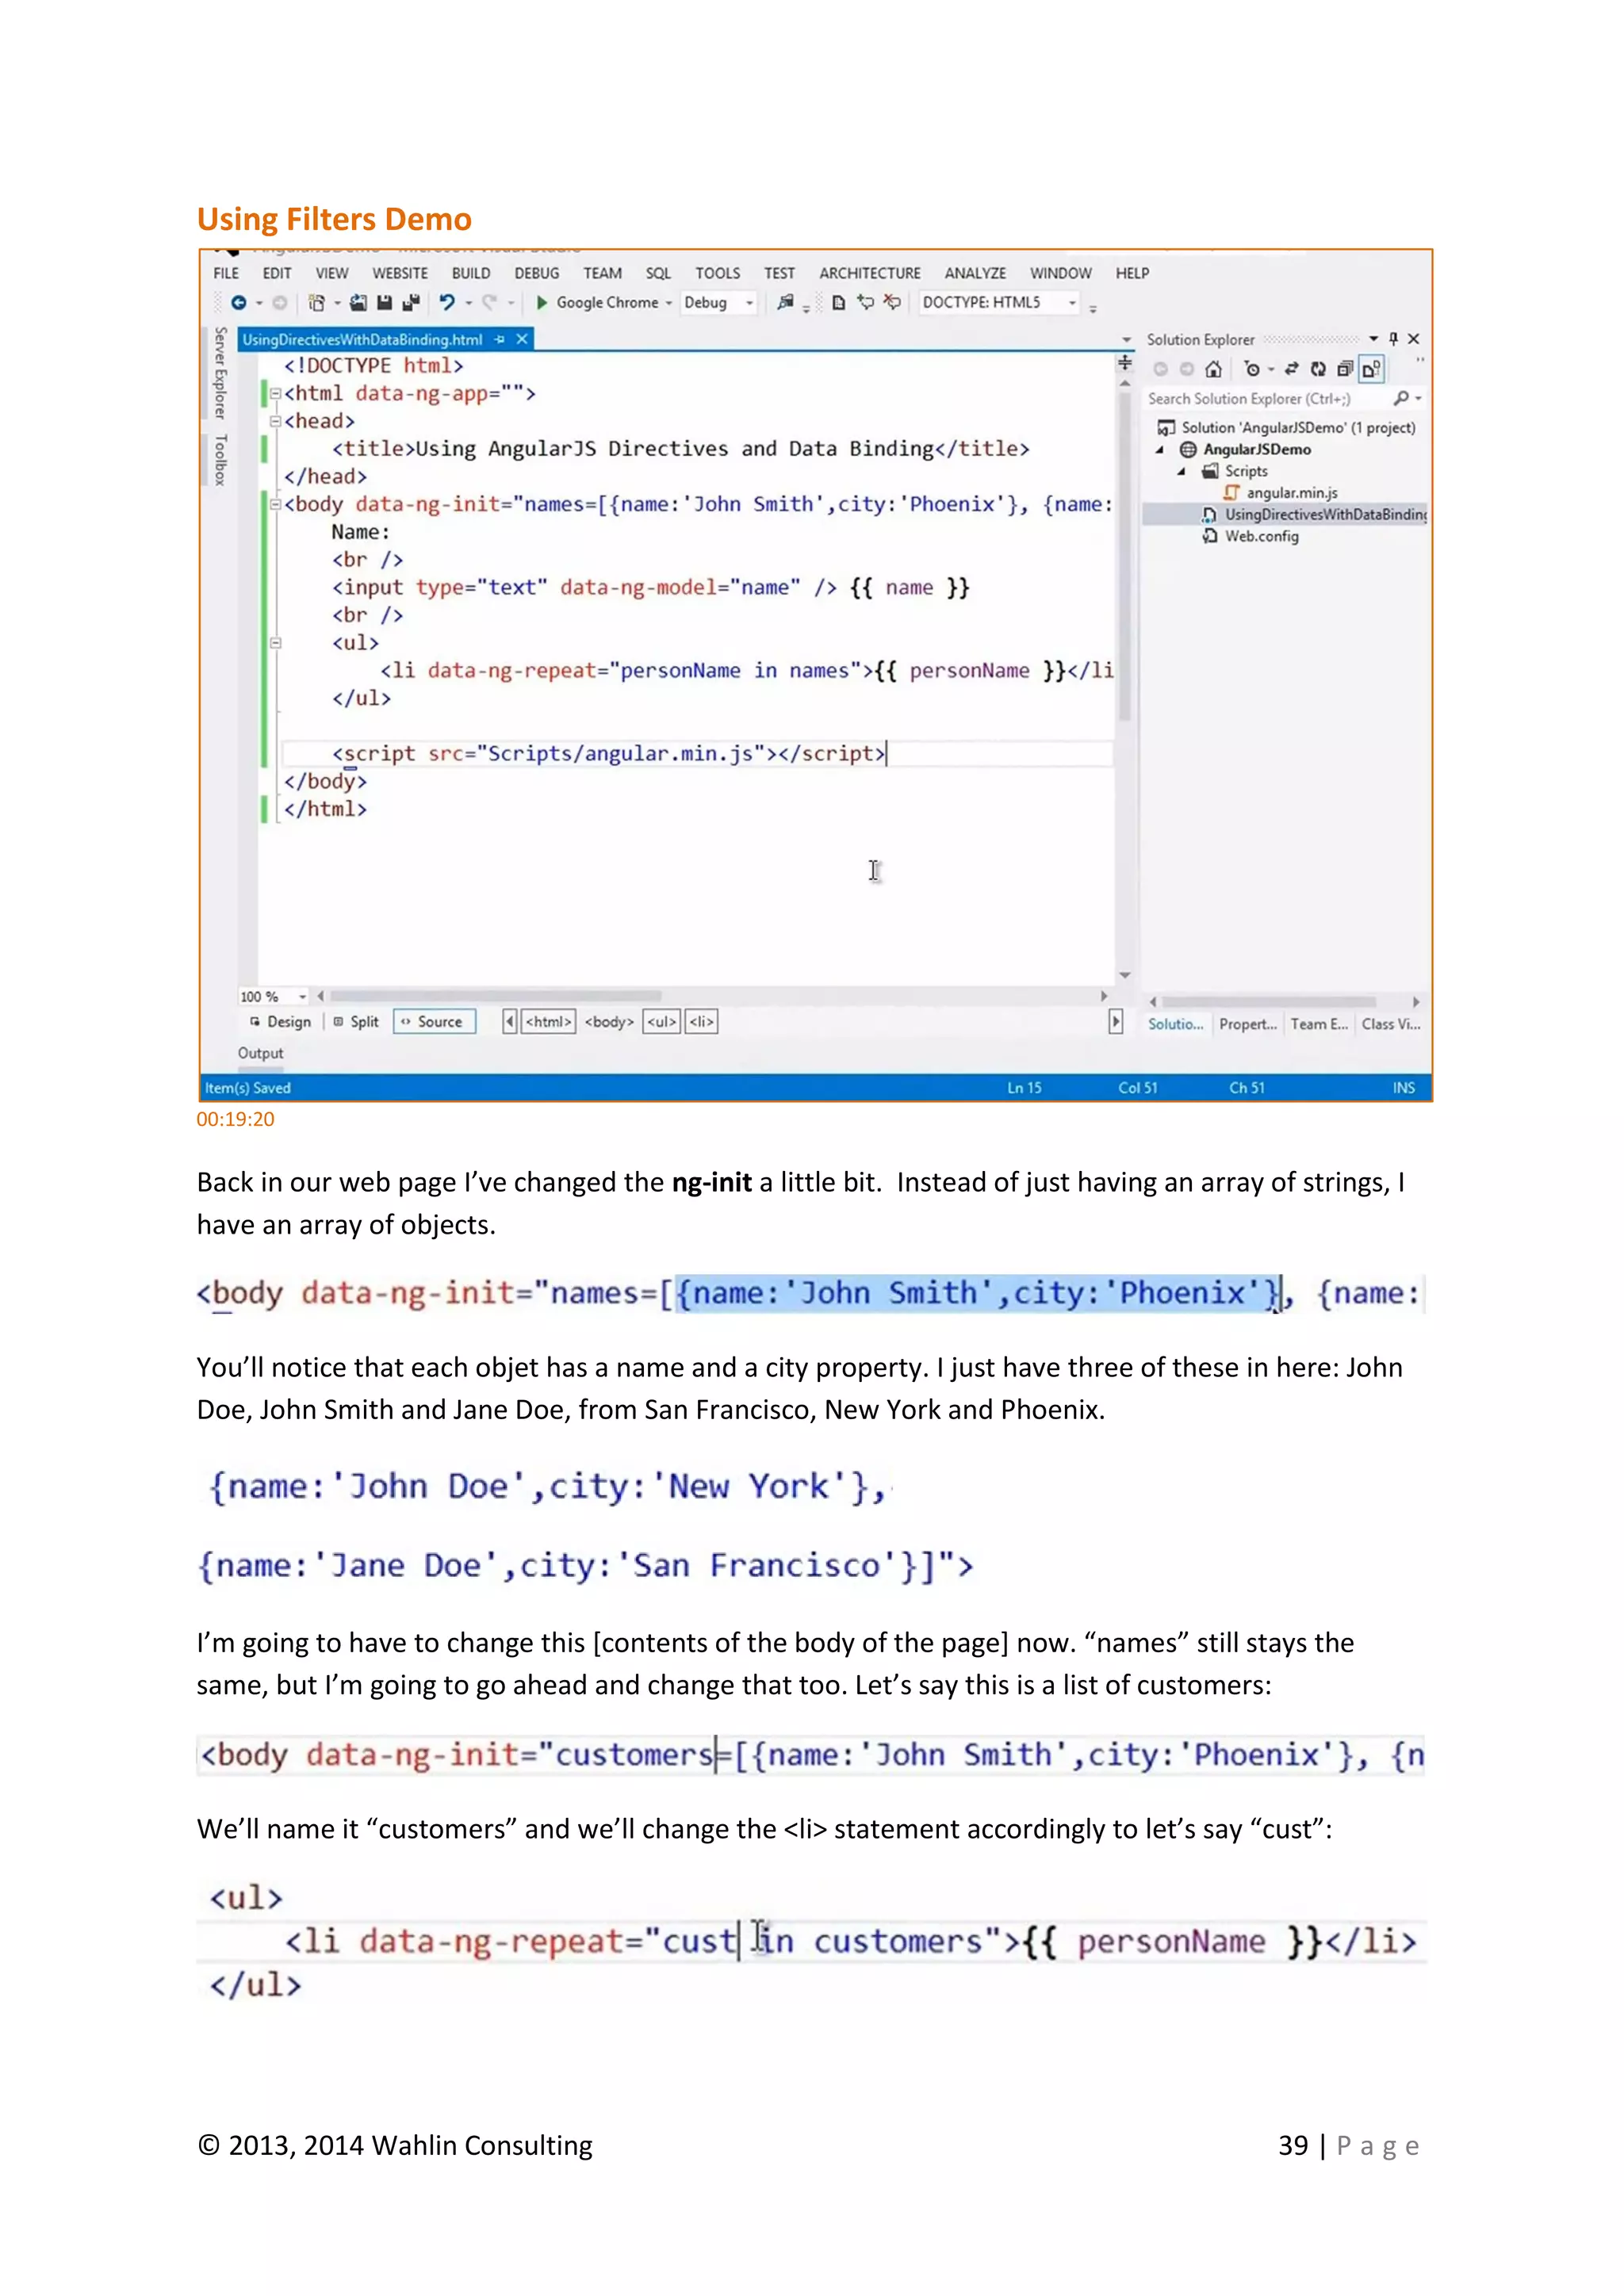Click the Pending Changes Filter clock icon
Image resolution: width=1624 pixels, height=2296 pixels.
(x=1251, y=369)
